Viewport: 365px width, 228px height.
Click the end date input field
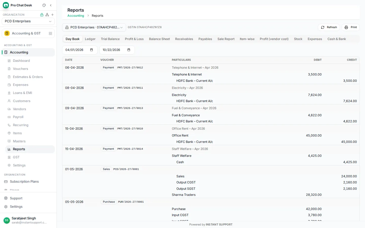pos(117,50)
